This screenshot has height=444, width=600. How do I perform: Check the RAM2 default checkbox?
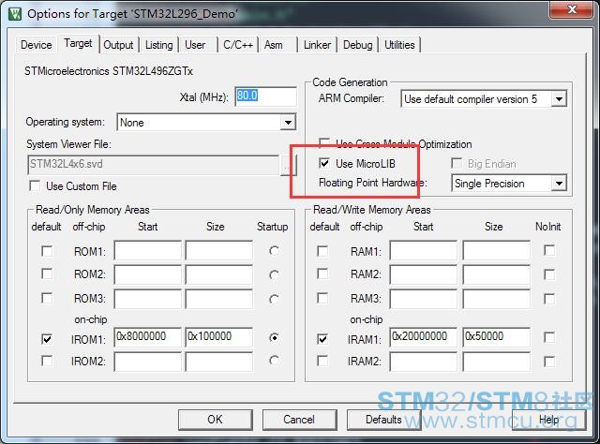(x=322, y=274)
